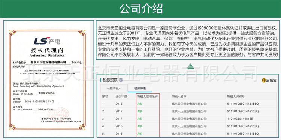Click validity dates 2020年1月1日-2020年12月31日
Screen dimensions: 281x140
pos(39,101)
